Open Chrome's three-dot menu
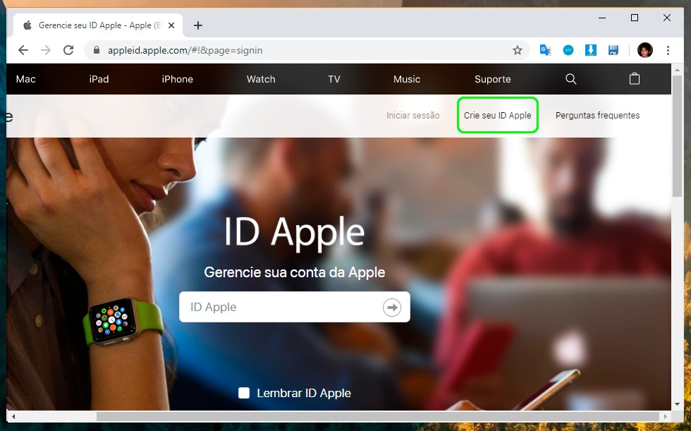691x431 pixels. [x=668, y=50]
